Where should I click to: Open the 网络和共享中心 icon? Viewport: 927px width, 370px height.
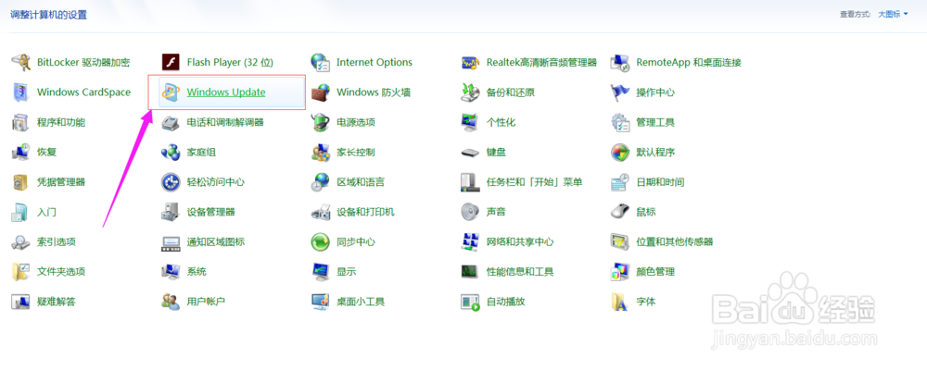pos(471,242)
